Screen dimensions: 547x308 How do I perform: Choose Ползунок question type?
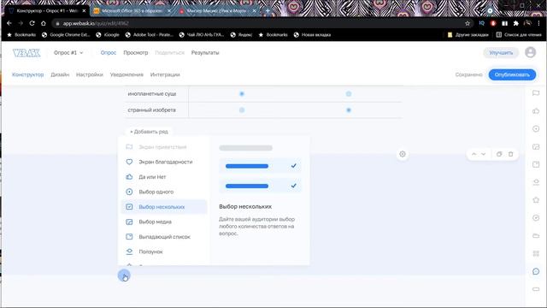164,252
